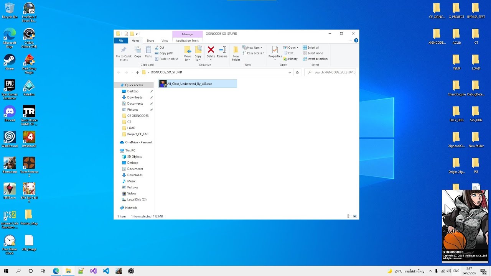Select the All_Class_Undetected_By_x88.exe file
491x276 pixels.
(198, 84)
